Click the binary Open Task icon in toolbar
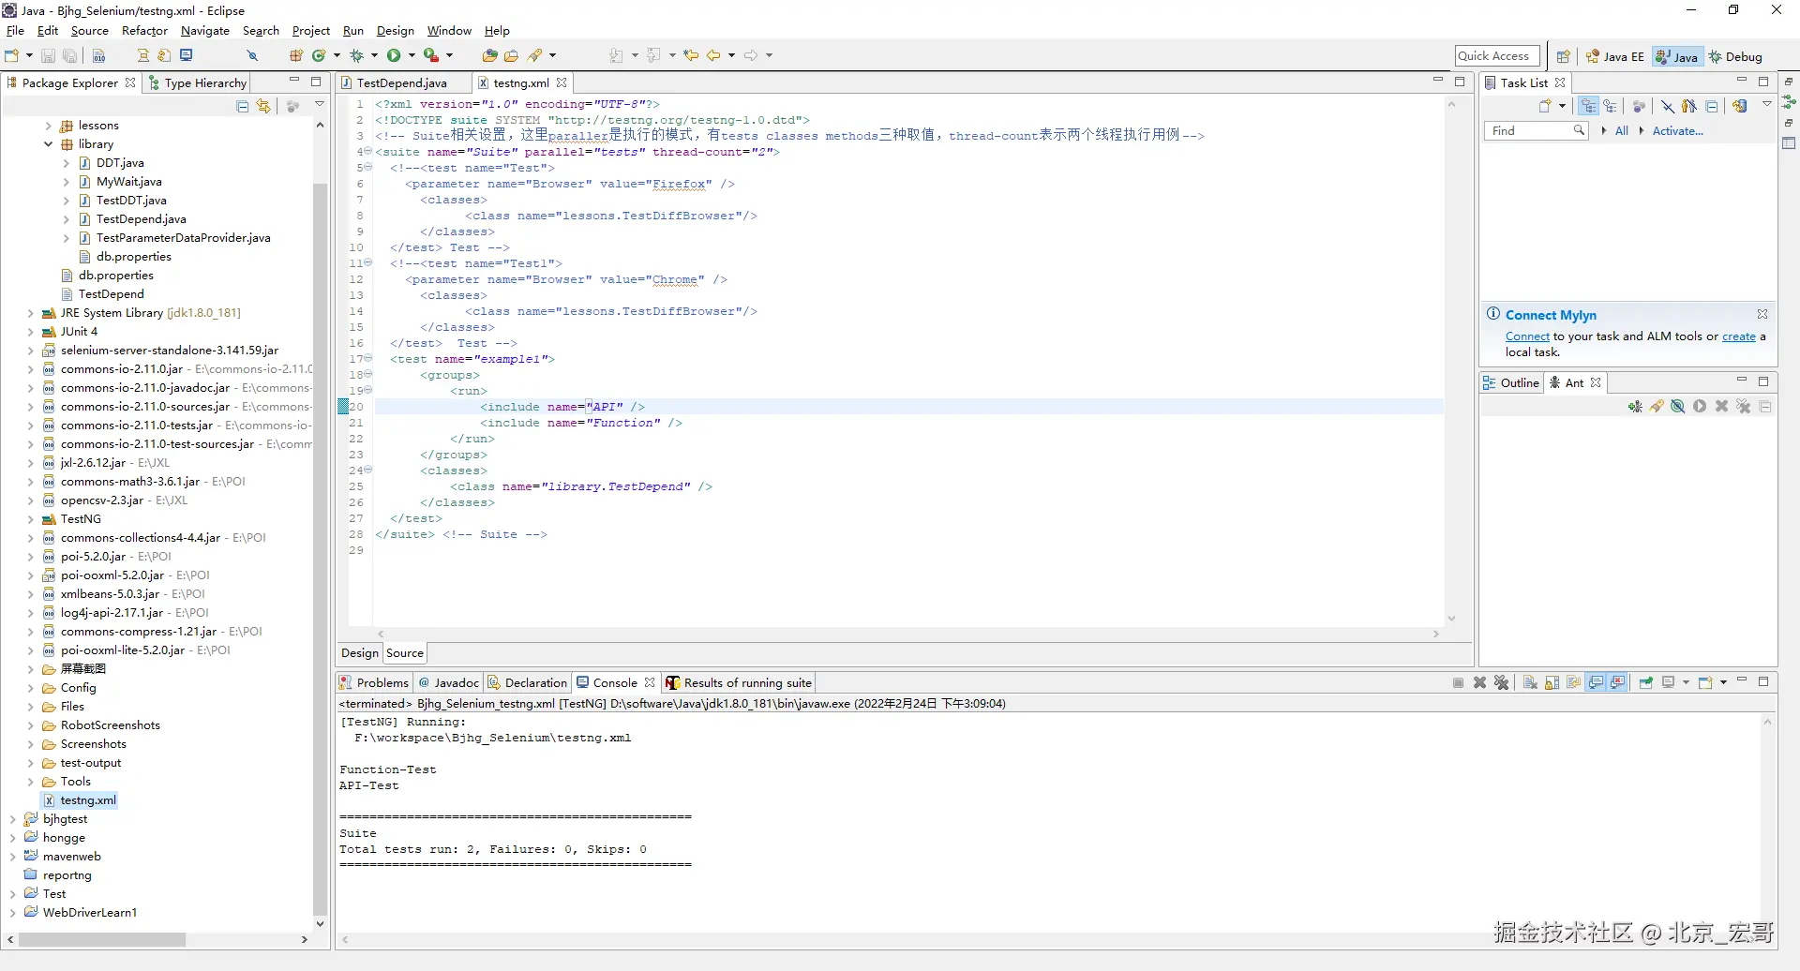 [98, 55]
